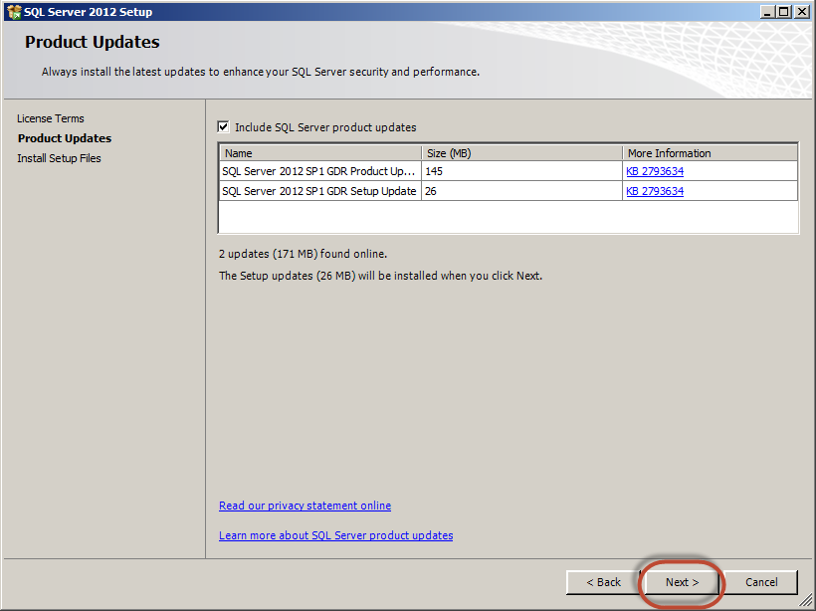Screen dimensions: 816x611
Task: Go back with the Back button
Action: click(603, 582)
